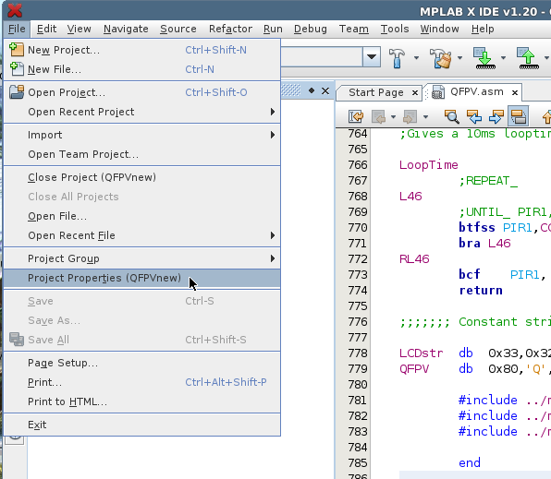Choose New File... from File menu
Screen dimensions: 551x479
click(x=142, y=69)
